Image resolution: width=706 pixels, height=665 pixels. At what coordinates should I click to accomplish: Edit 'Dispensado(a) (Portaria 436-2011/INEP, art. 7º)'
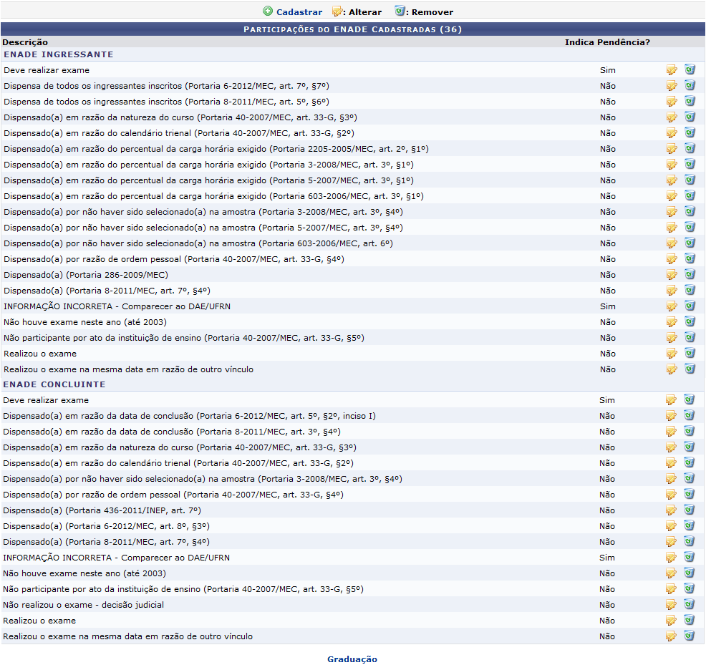(671, 510)
